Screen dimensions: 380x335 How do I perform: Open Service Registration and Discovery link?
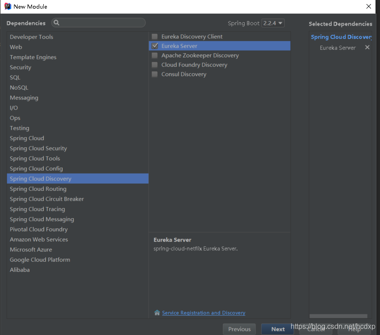coord(204,313)
